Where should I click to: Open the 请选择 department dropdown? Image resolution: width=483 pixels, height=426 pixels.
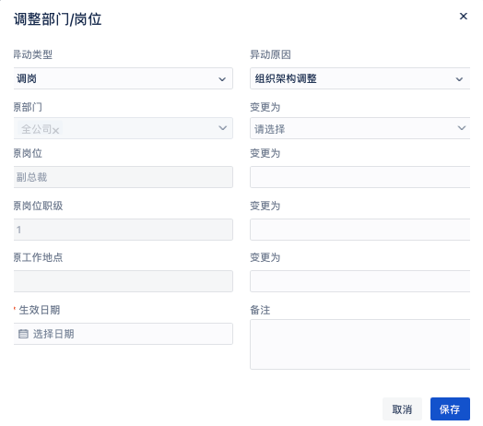359,128
